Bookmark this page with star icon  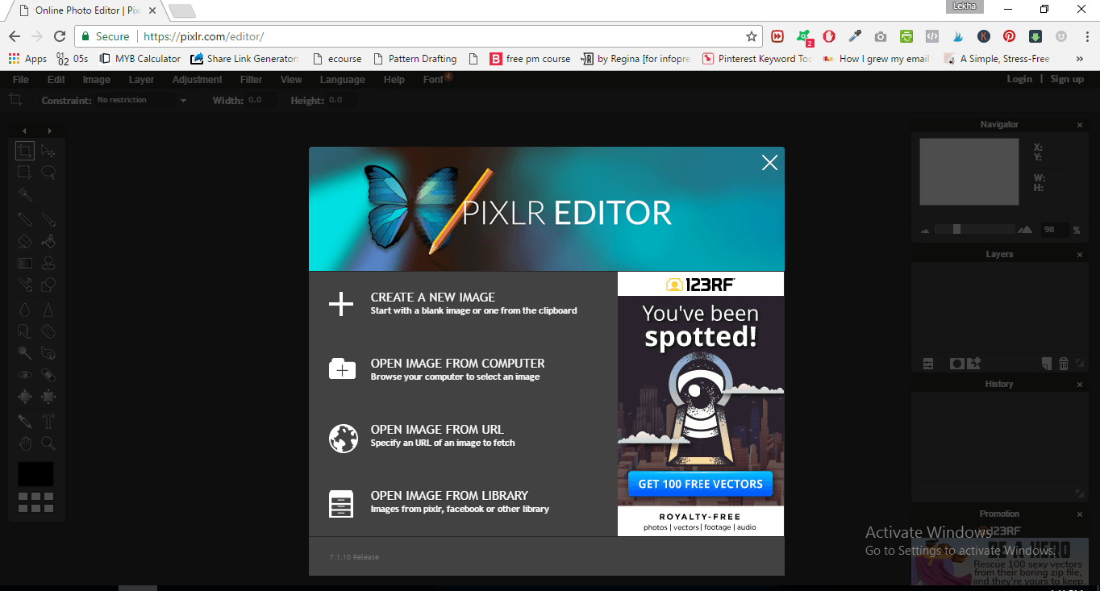(751, 36)
